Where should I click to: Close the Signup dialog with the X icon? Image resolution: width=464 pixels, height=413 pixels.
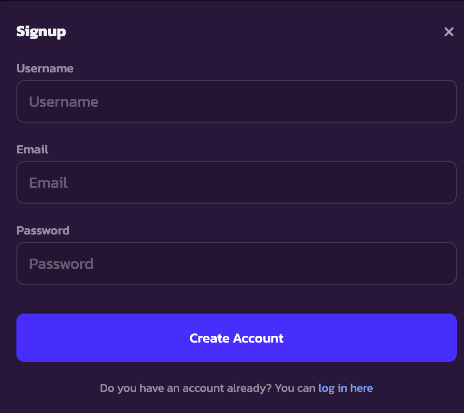(x=449, y=32)
